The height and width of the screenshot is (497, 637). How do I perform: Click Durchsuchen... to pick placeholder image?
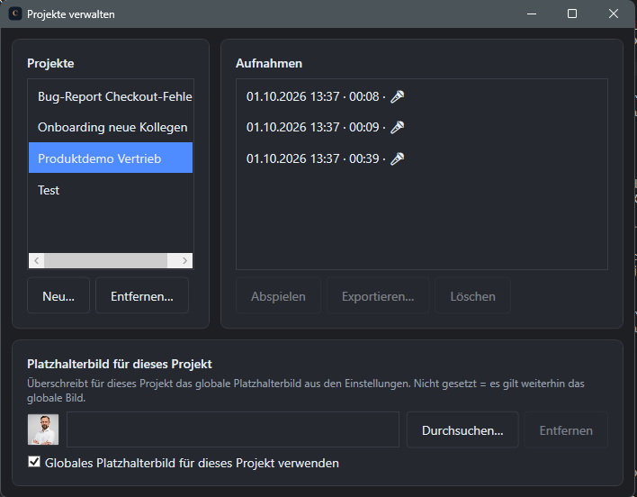click(462, 429)
